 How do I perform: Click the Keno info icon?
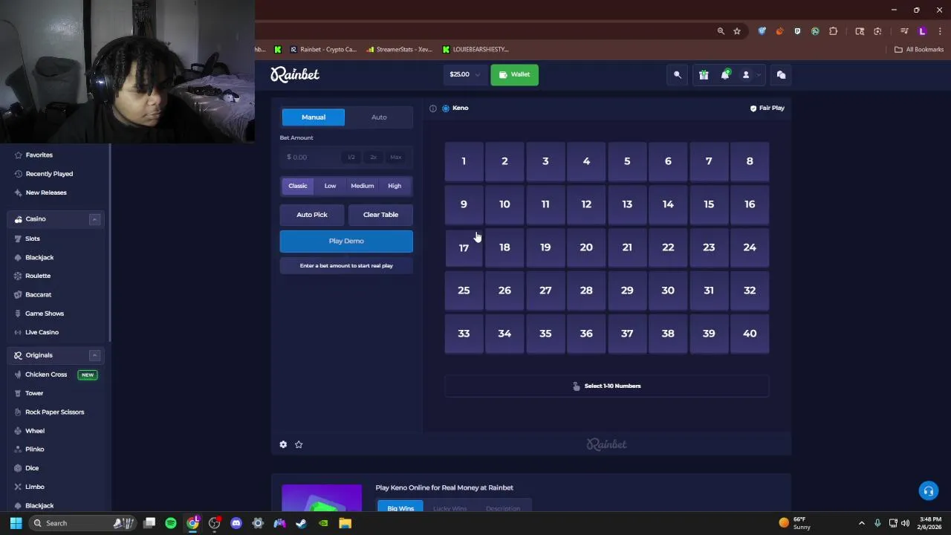tap(433, 108)
